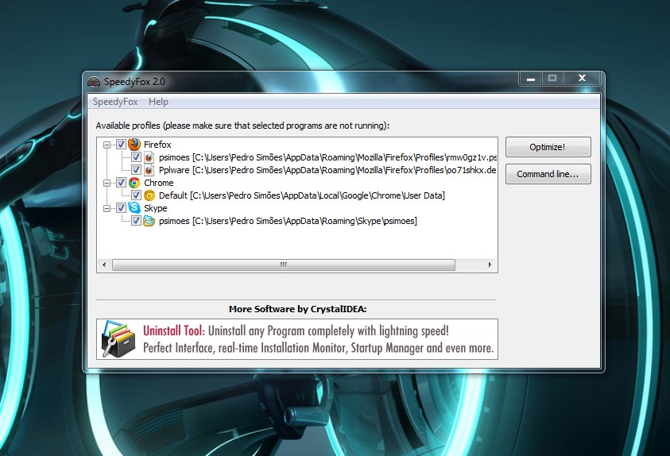Select the Firefox tree label
Viewport: 670px width, 456px height.
[157, 145]
